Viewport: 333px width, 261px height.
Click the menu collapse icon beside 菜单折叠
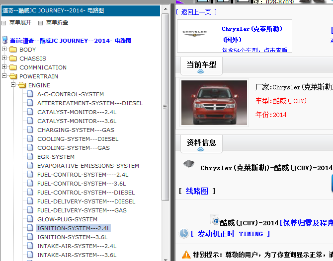click(40, 23)
